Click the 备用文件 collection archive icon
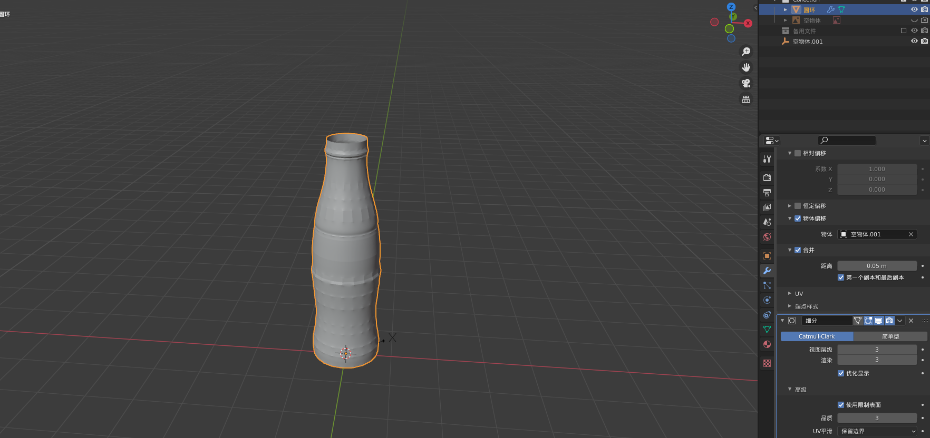Image resolution: width=930 pixels, height=438 pixels. (x=786, y=31)
